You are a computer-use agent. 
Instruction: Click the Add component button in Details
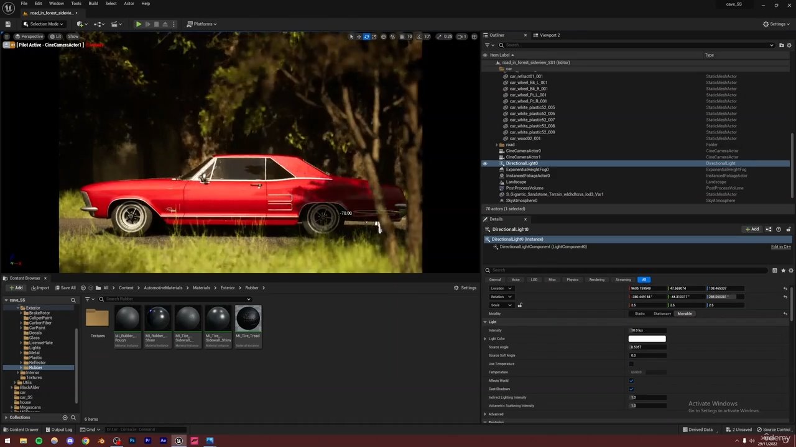point(752,229)
